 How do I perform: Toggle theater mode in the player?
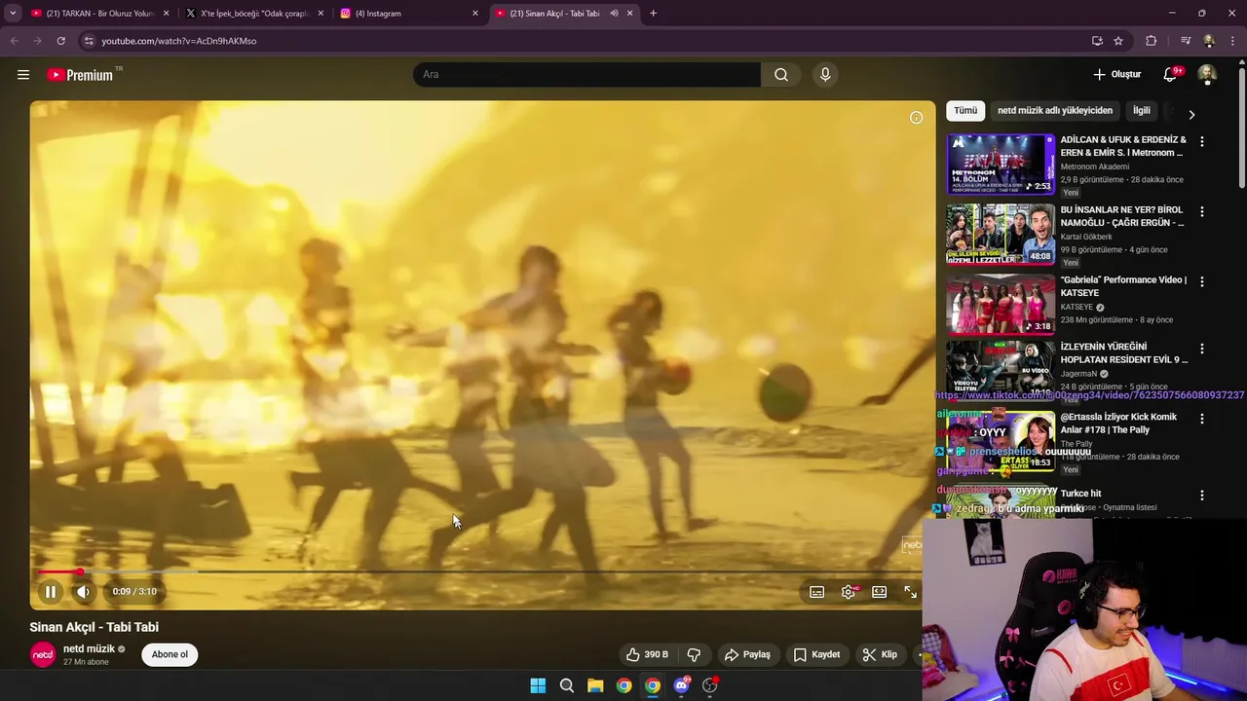(x=879, y=592)
